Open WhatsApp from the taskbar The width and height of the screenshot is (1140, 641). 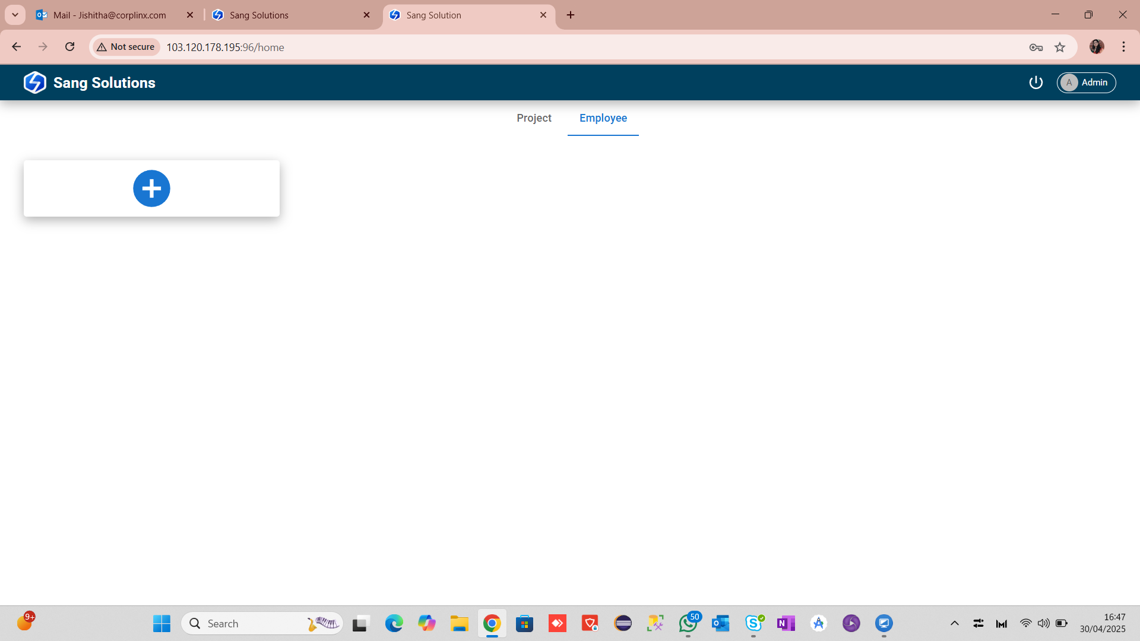pos(688,623)
